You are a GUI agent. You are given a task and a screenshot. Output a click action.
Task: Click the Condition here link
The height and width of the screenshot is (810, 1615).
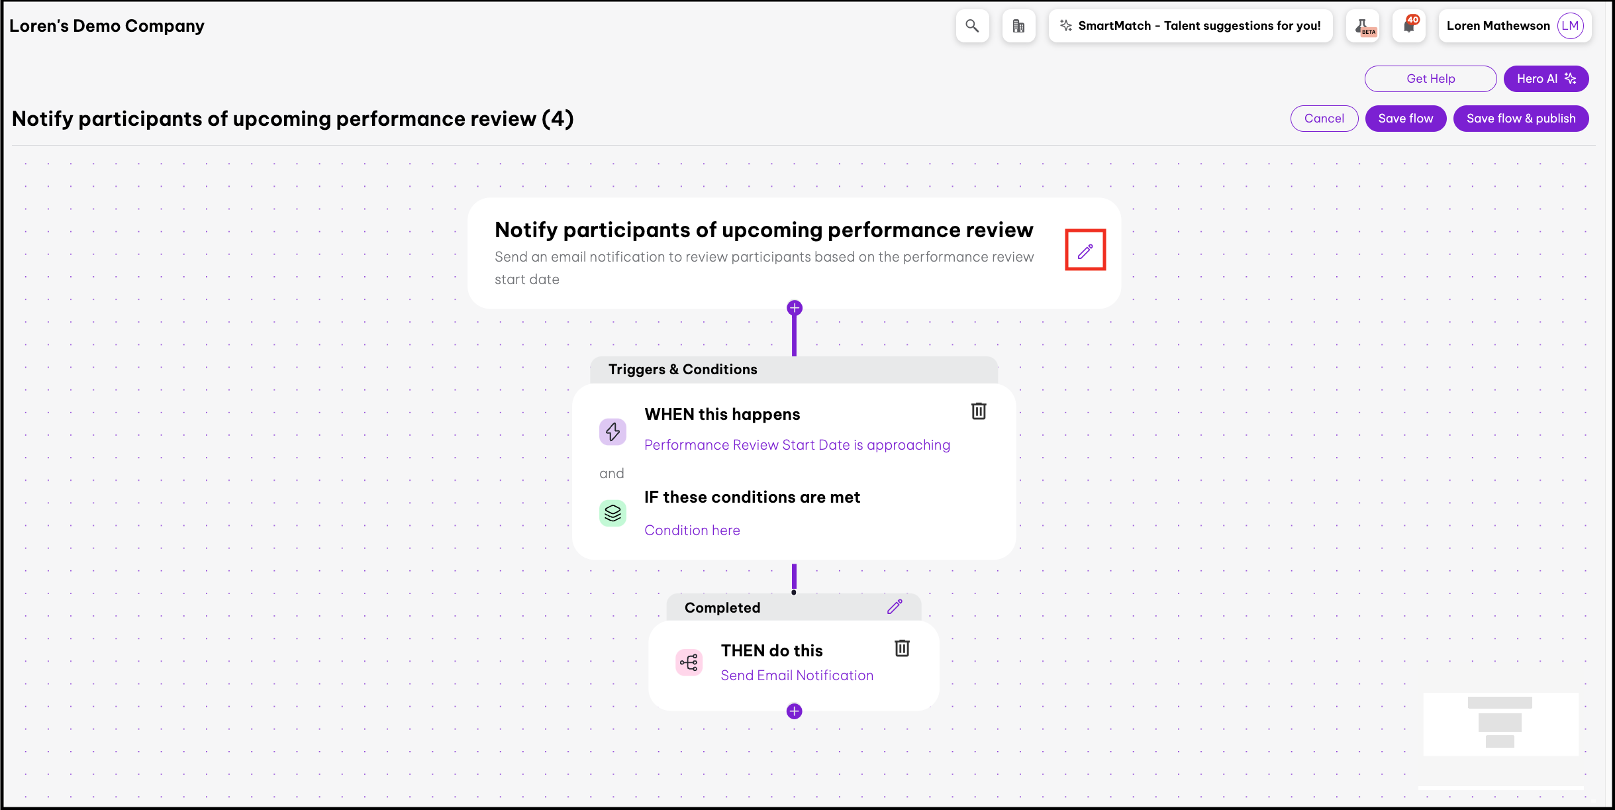coord(692,531)
